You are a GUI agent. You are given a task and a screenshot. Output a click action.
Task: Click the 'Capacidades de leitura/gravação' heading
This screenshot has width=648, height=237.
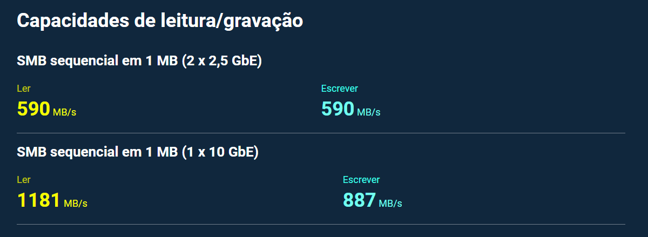pyautogui.click(x=160, y=21)
